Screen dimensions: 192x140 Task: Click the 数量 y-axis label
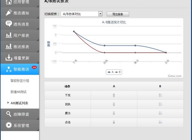coord(49,44)
